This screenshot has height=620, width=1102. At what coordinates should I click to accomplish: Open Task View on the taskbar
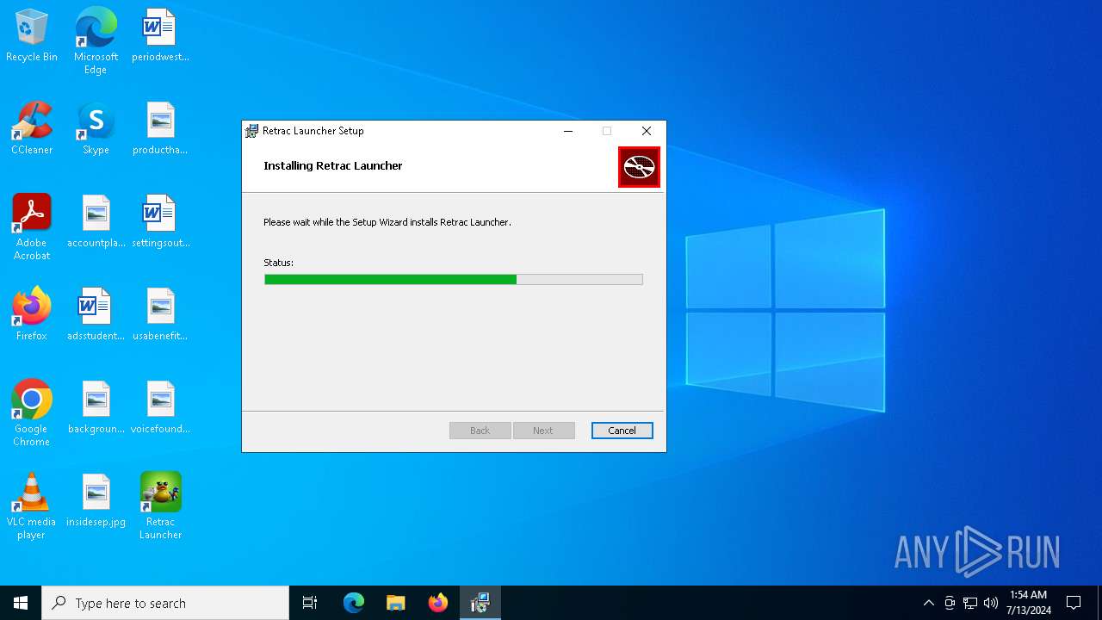pyautogui.click(x=310, y=603)
